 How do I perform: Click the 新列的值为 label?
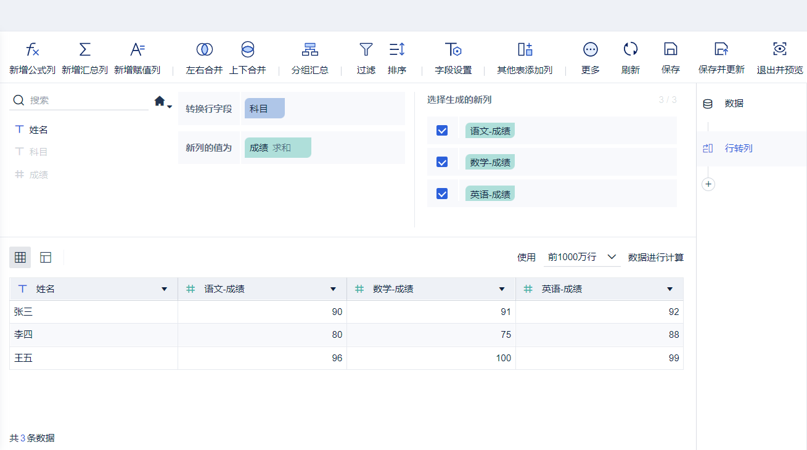pos(209,148)
